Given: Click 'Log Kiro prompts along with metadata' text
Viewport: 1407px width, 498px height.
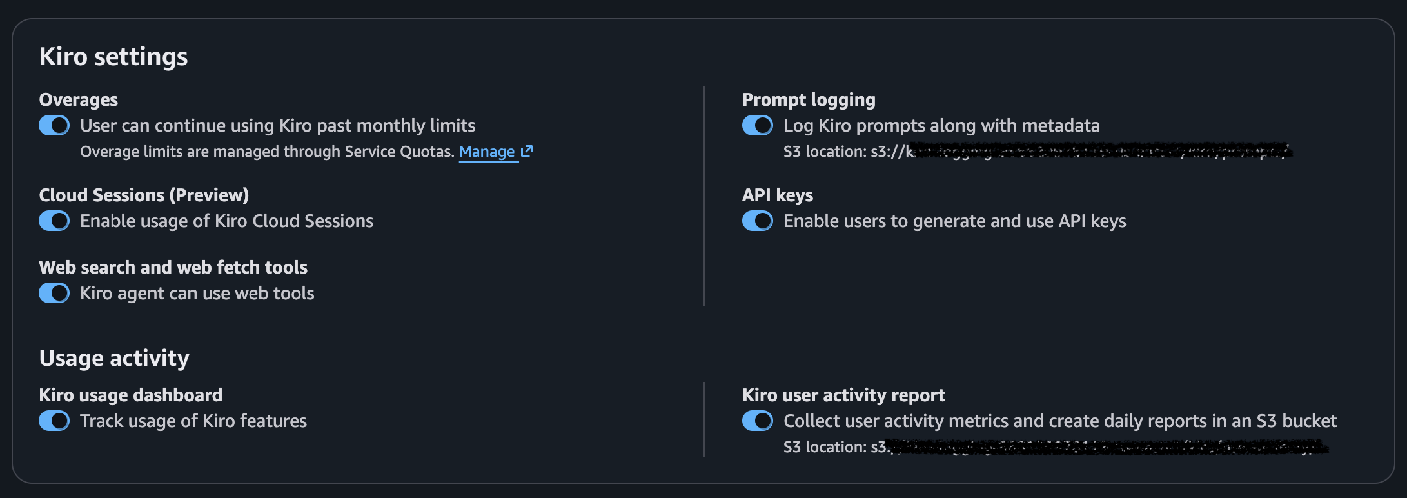Looking at the screenshot, I should tap(942, 126).
